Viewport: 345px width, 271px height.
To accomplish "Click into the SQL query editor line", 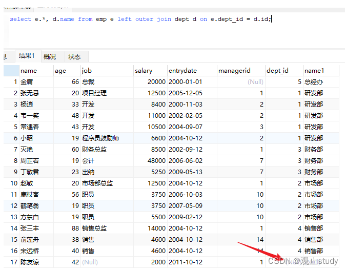I will point(141,19).
